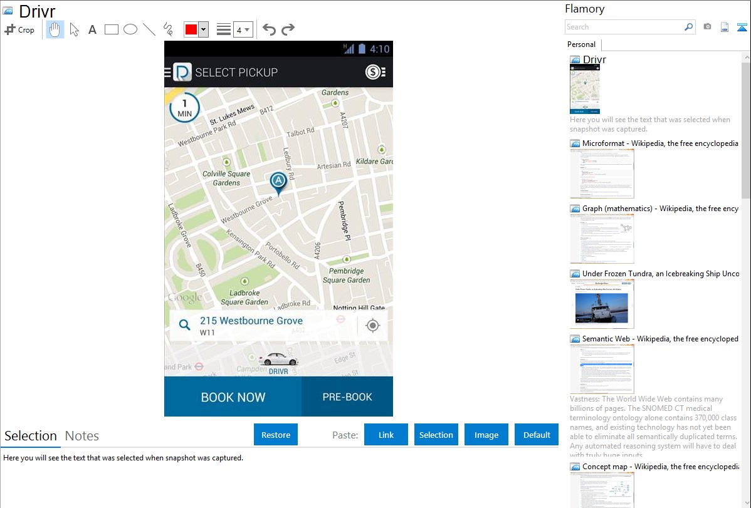This screenshot has width=751, height=508.
Task: Click the Graph (mathematics) - Wikipedia title
Action: point(660,209)
